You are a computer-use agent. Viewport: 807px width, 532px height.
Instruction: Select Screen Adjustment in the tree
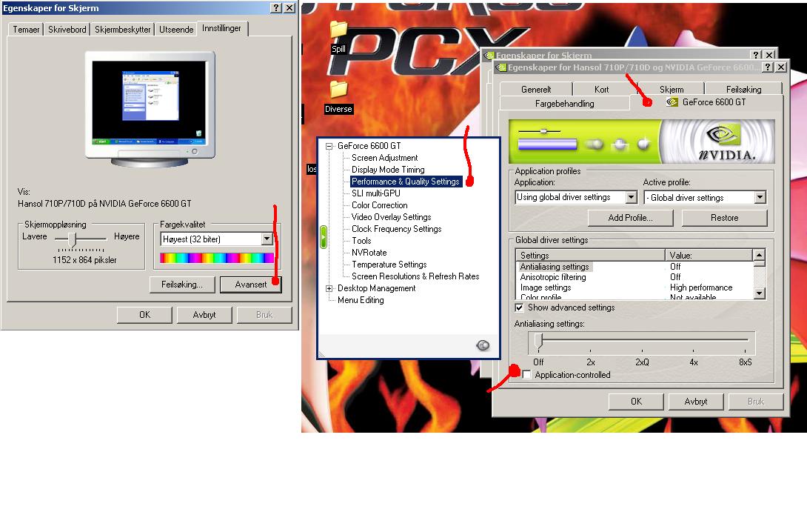coord(384,158)
